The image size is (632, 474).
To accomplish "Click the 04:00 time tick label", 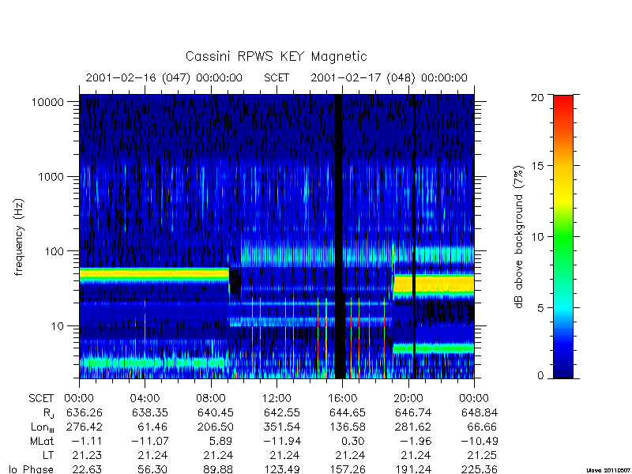I will point(145,399).
